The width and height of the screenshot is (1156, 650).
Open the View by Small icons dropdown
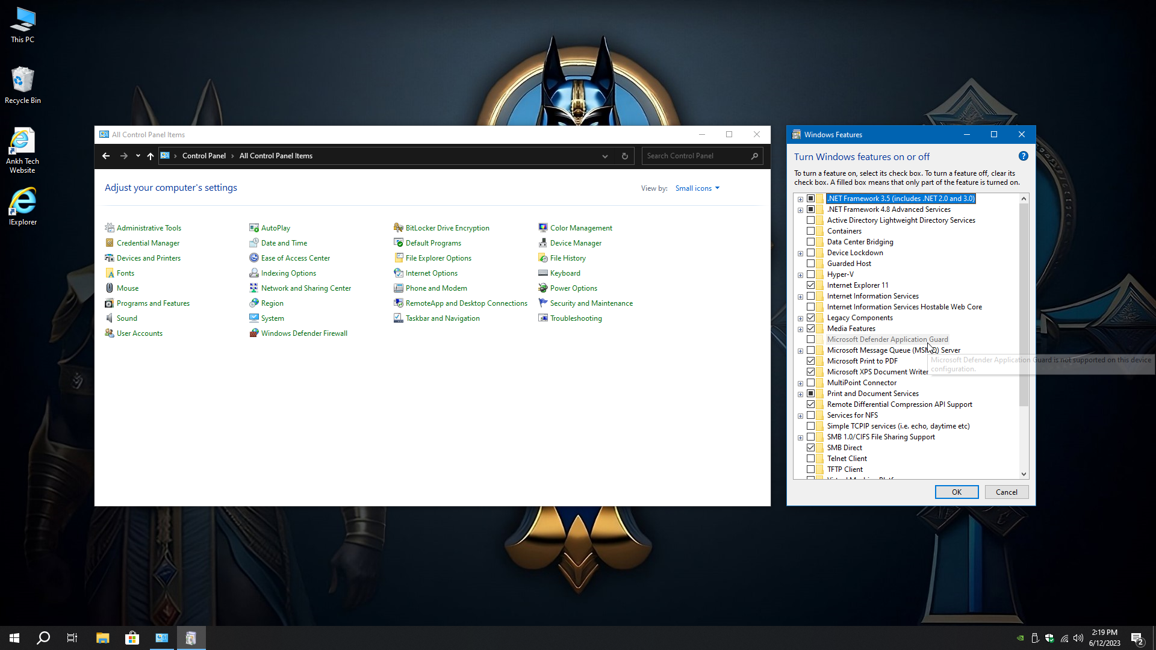[697, 188]
